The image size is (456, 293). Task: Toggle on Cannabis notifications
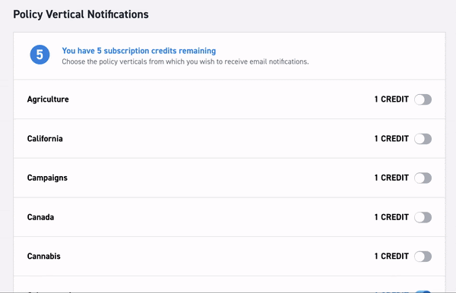point(423,257)
